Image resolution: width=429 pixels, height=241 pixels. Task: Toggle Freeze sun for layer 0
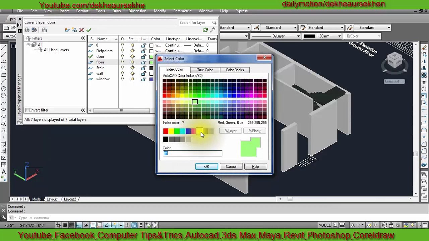click(x=132, y=45)
